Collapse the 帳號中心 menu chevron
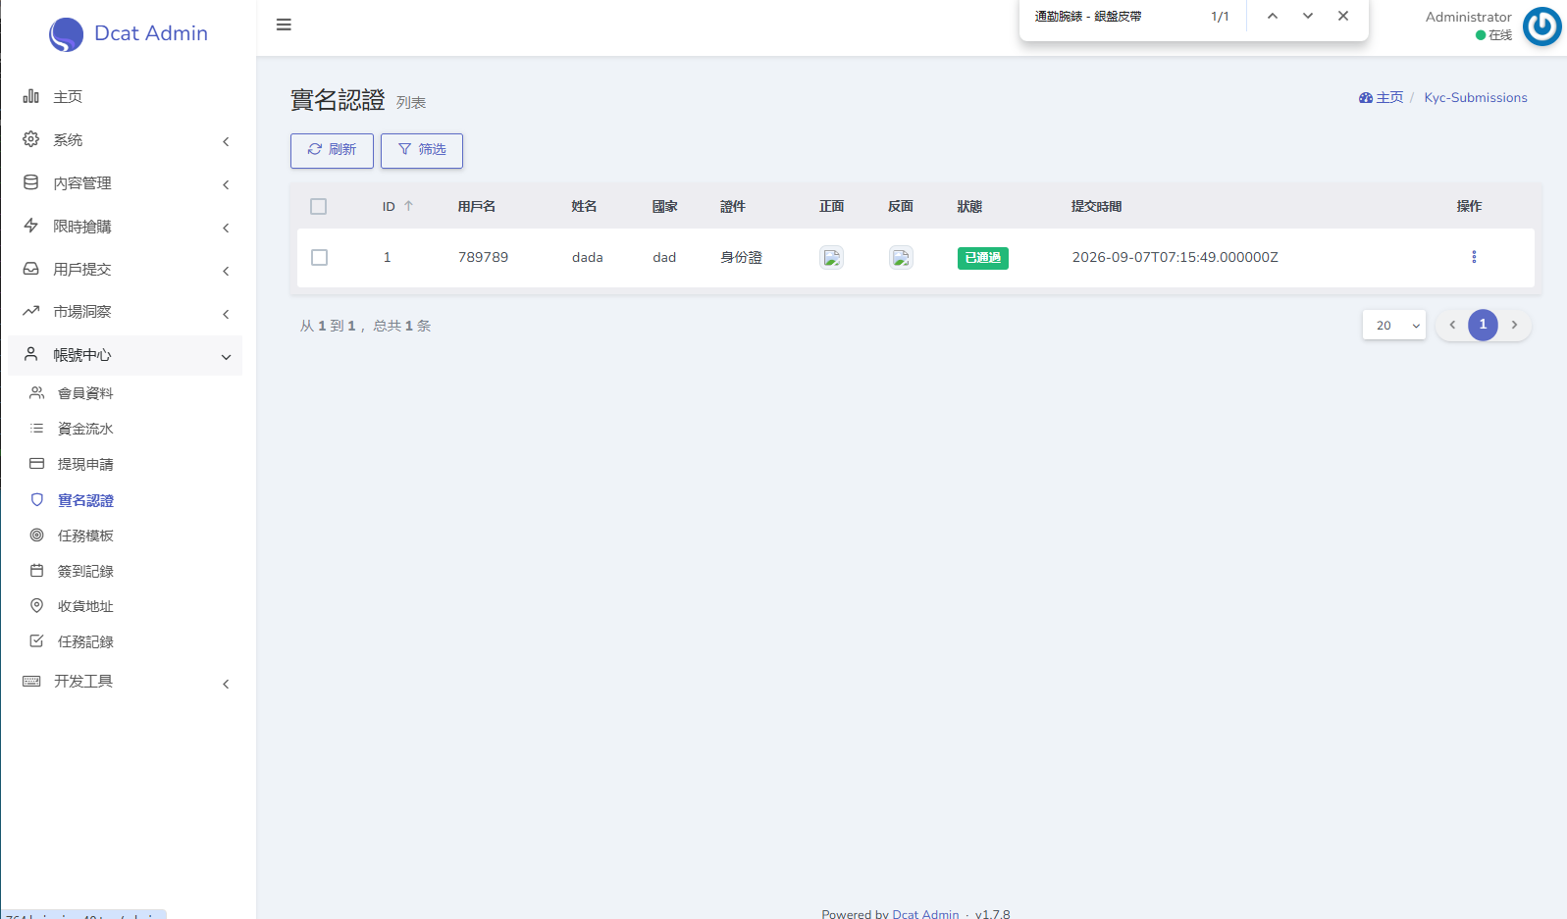The height and width of the screenshot is (919, 1567). tap(226, 357)
